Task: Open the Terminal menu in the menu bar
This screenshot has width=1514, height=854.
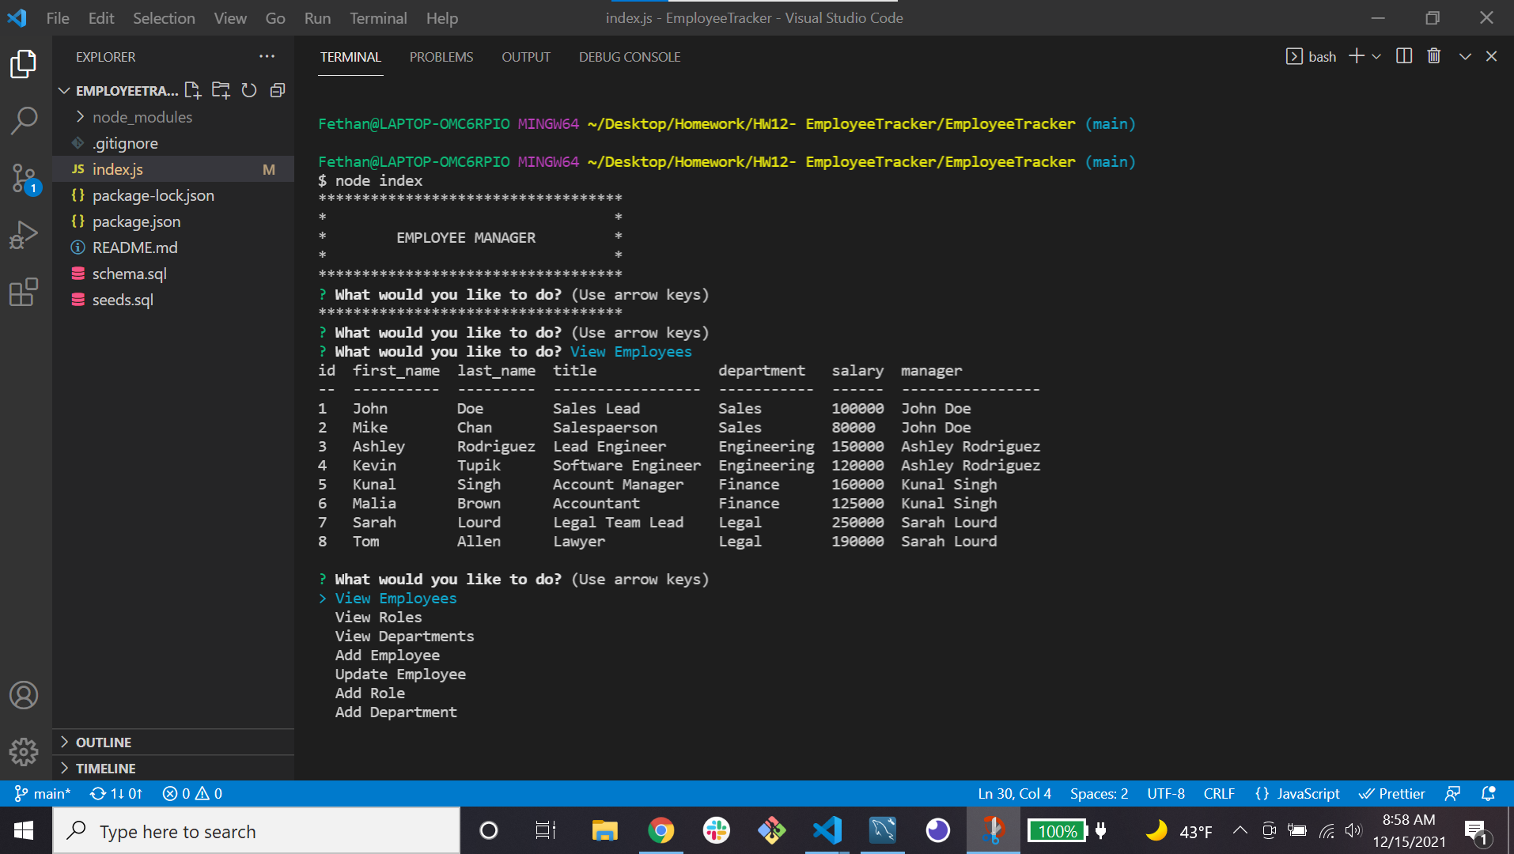Action: pyautogui.click(x=378, y=17)
